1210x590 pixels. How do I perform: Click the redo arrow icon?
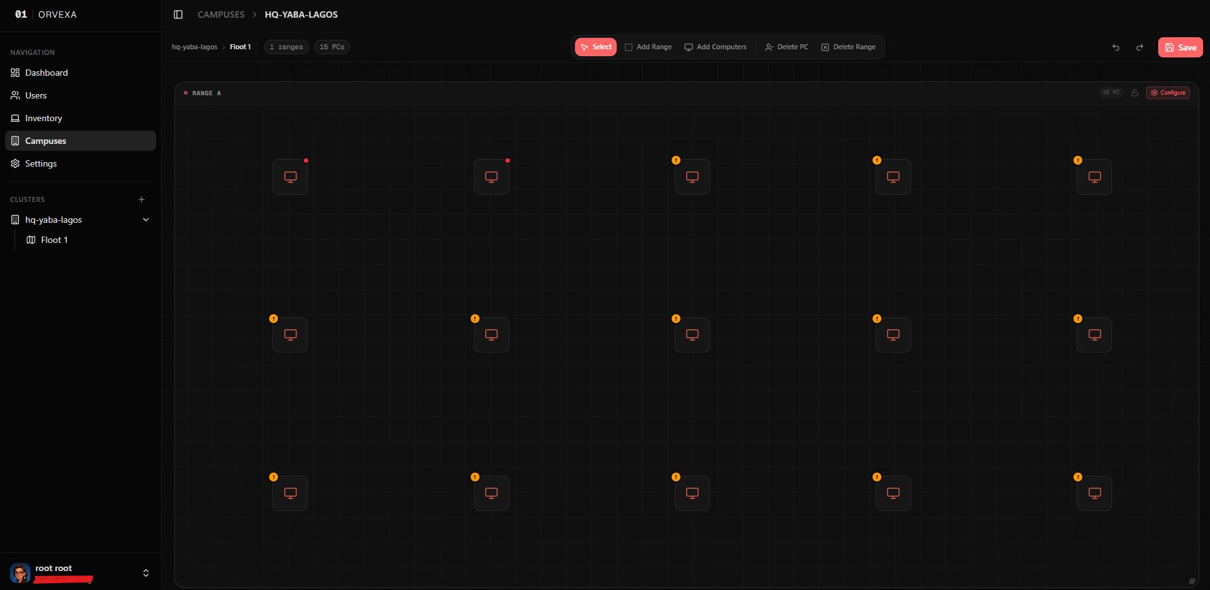(x=1139, y=47)
